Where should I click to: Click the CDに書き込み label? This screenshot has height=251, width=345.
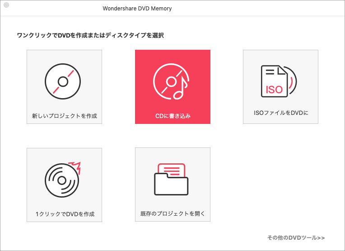click(173, 116)
